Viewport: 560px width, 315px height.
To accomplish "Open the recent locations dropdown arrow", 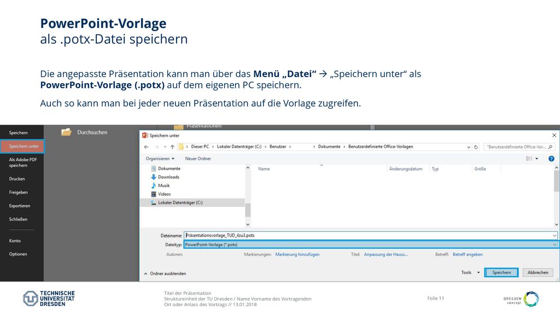I will point(165,147).
